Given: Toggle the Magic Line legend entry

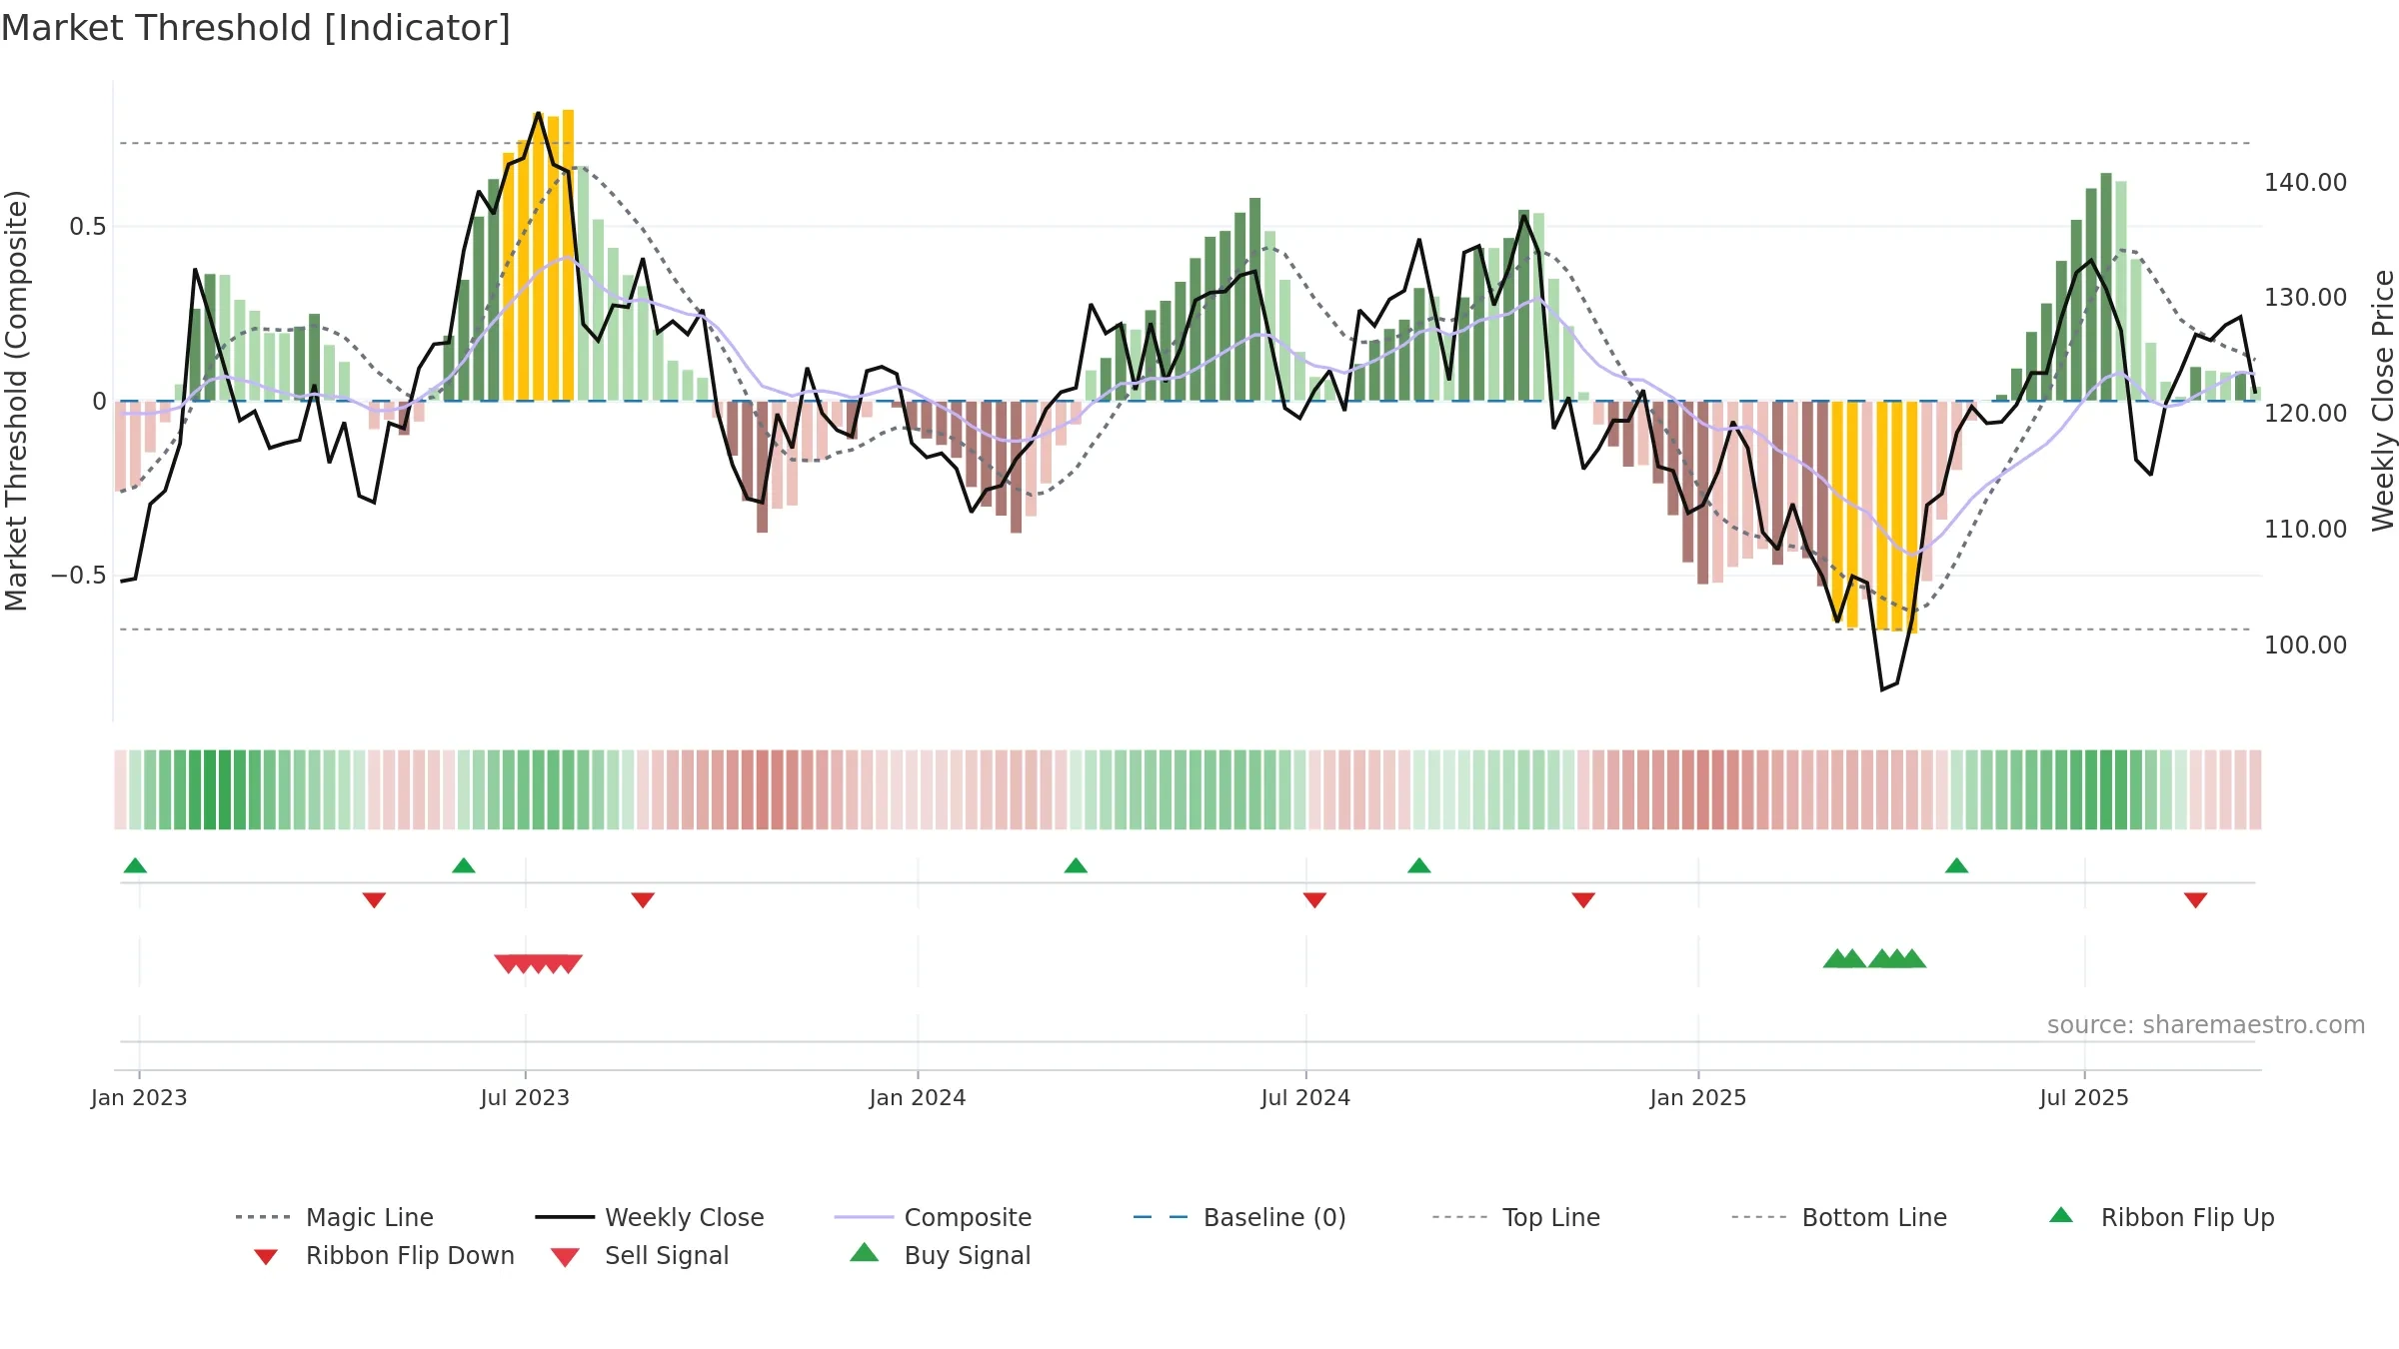Looking at the screenshot, I should [x=334, y=1217].
